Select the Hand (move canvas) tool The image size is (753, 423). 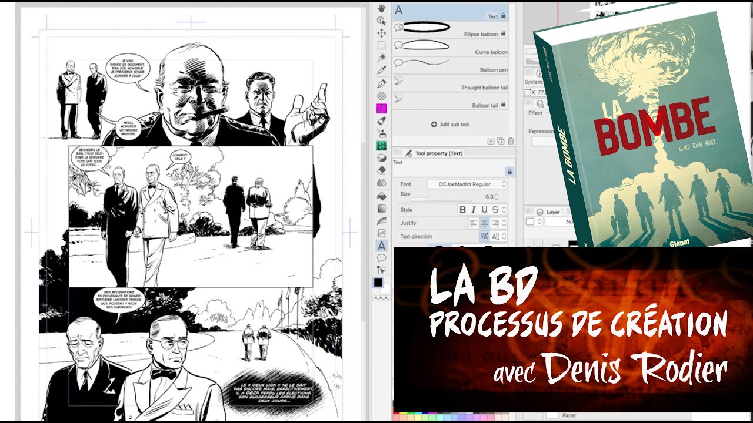[x=381, y=8]
